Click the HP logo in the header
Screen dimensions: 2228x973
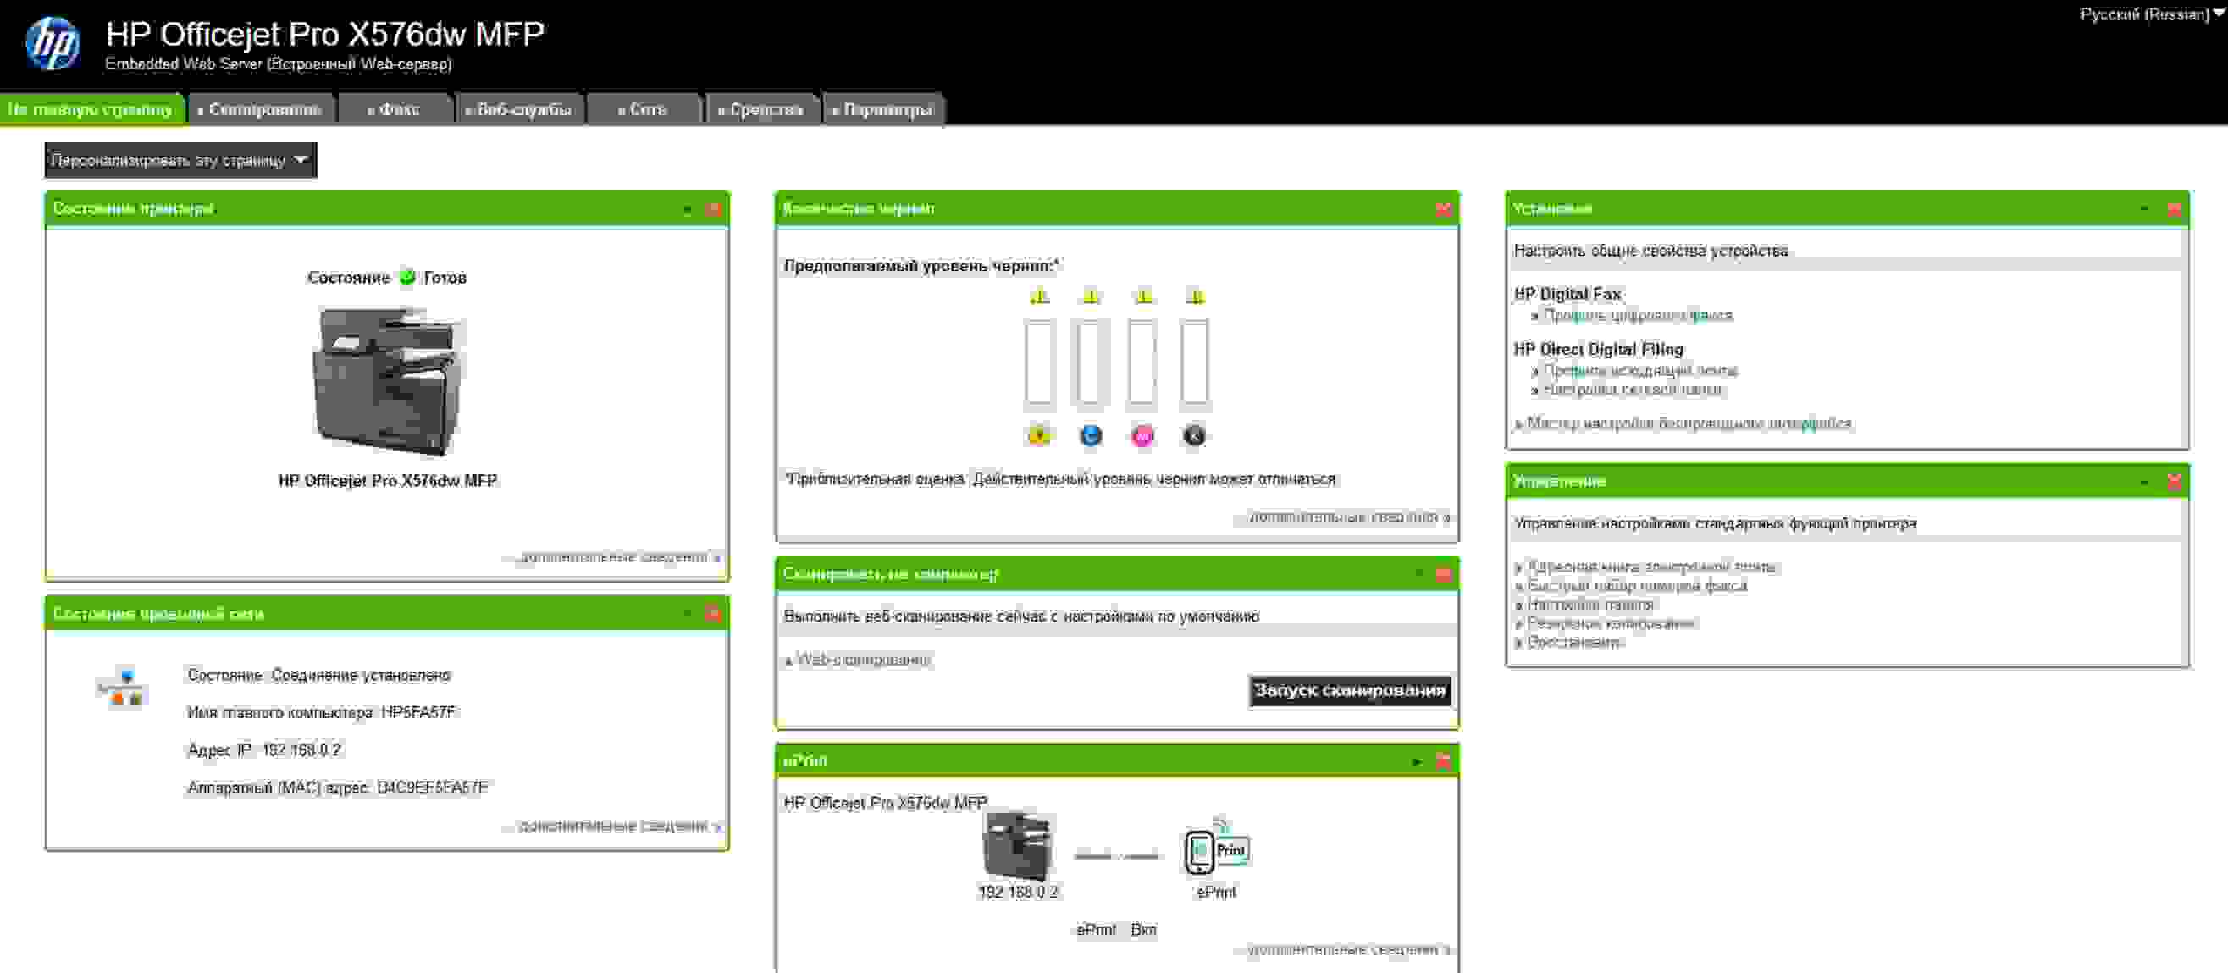tap(53, 43)
